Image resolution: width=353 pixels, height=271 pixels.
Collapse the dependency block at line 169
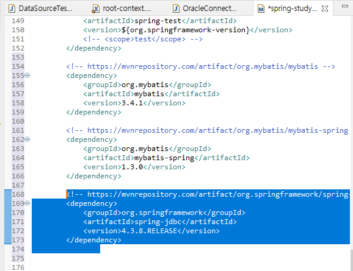(27, 203)
